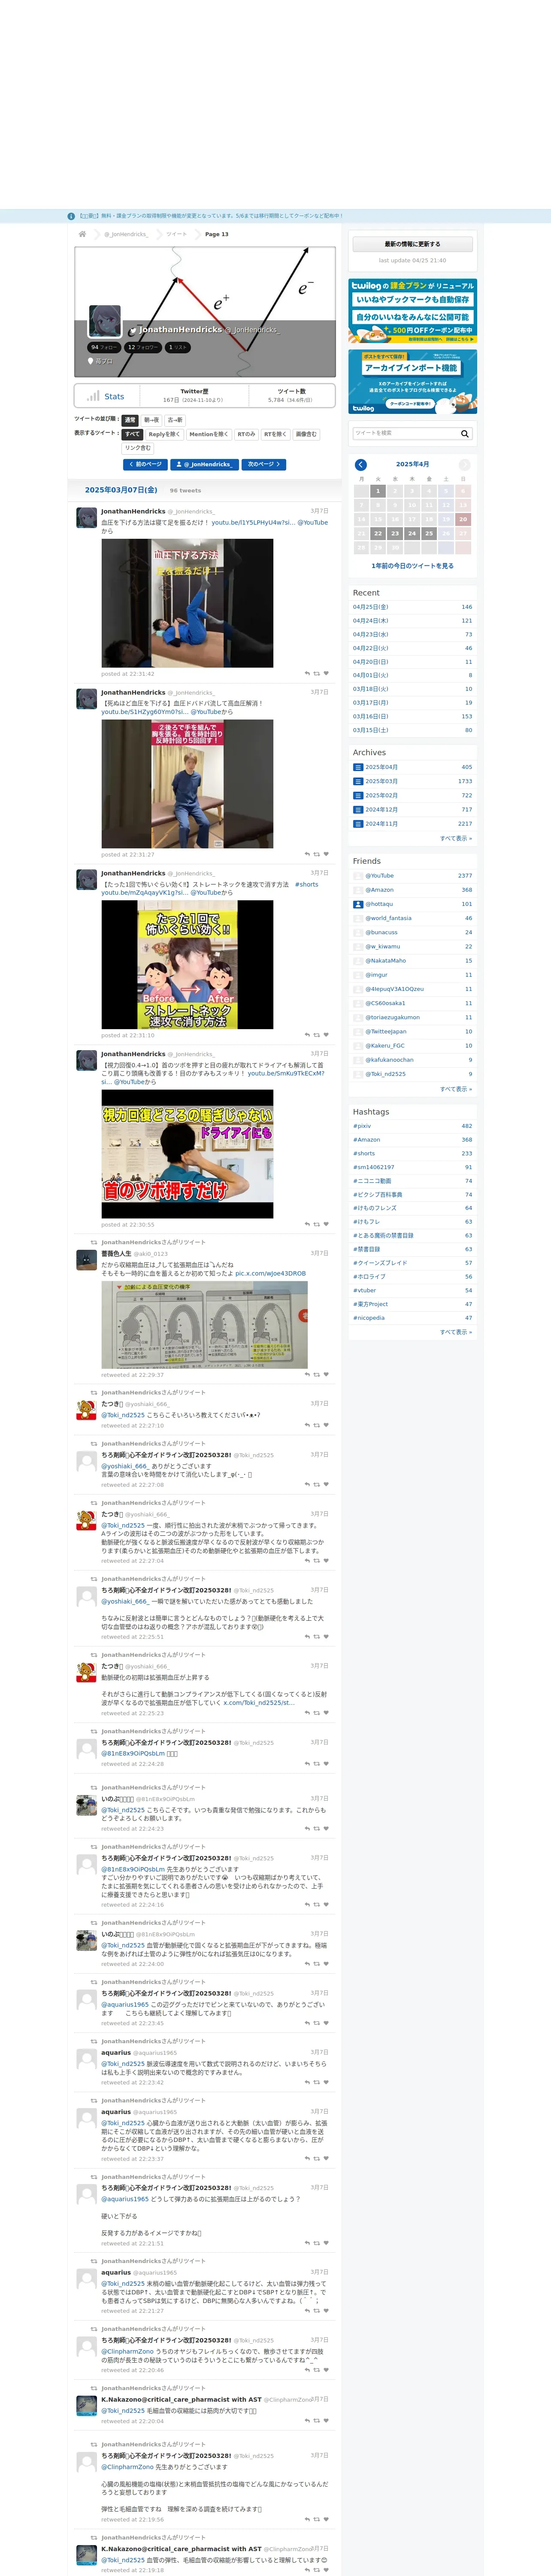This screenshot has width=551, height=2576.
Task: Open the 2025年04月 archive list icon
Action: pyautogui.click(x=358, y=767)
